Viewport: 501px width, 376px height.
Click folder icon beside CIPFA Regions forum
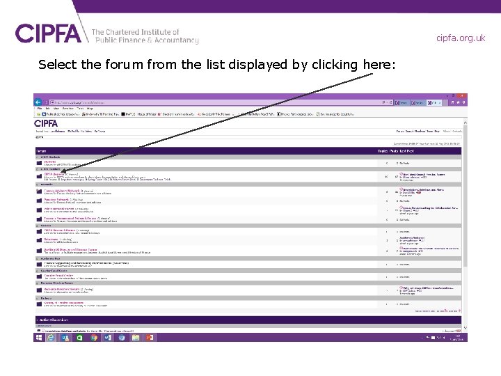39,176
